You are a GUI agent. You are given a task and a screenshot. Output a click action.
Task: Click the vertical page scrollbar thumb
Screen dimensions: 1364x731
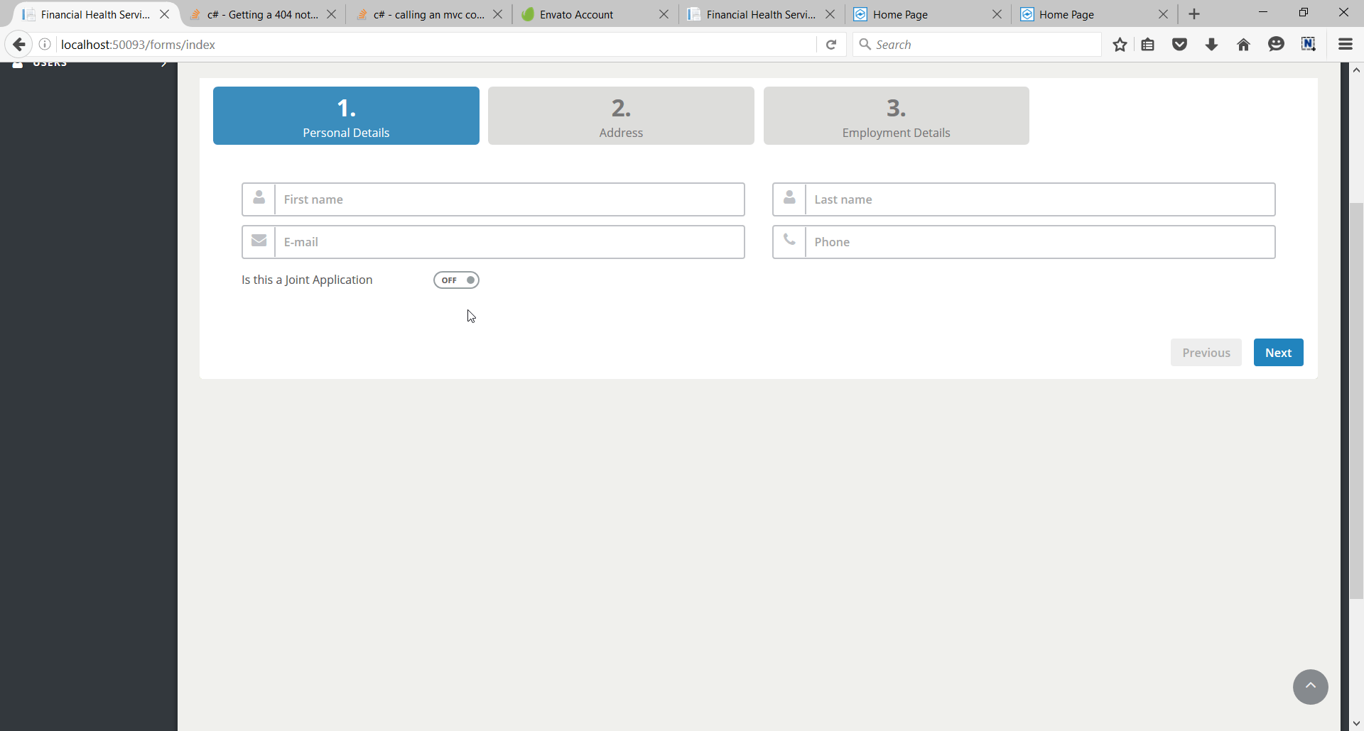click(1356, 401)
